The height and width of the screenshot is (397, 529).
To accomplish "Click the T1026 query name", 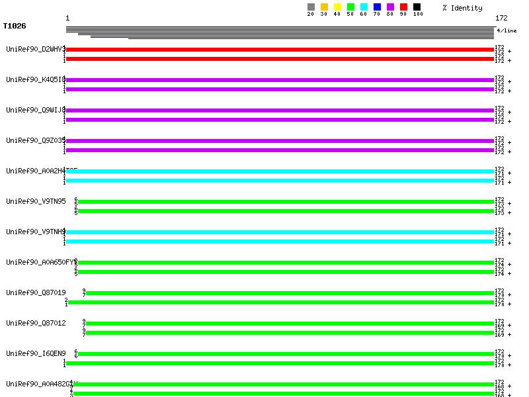I will click(x=14, y=26).
